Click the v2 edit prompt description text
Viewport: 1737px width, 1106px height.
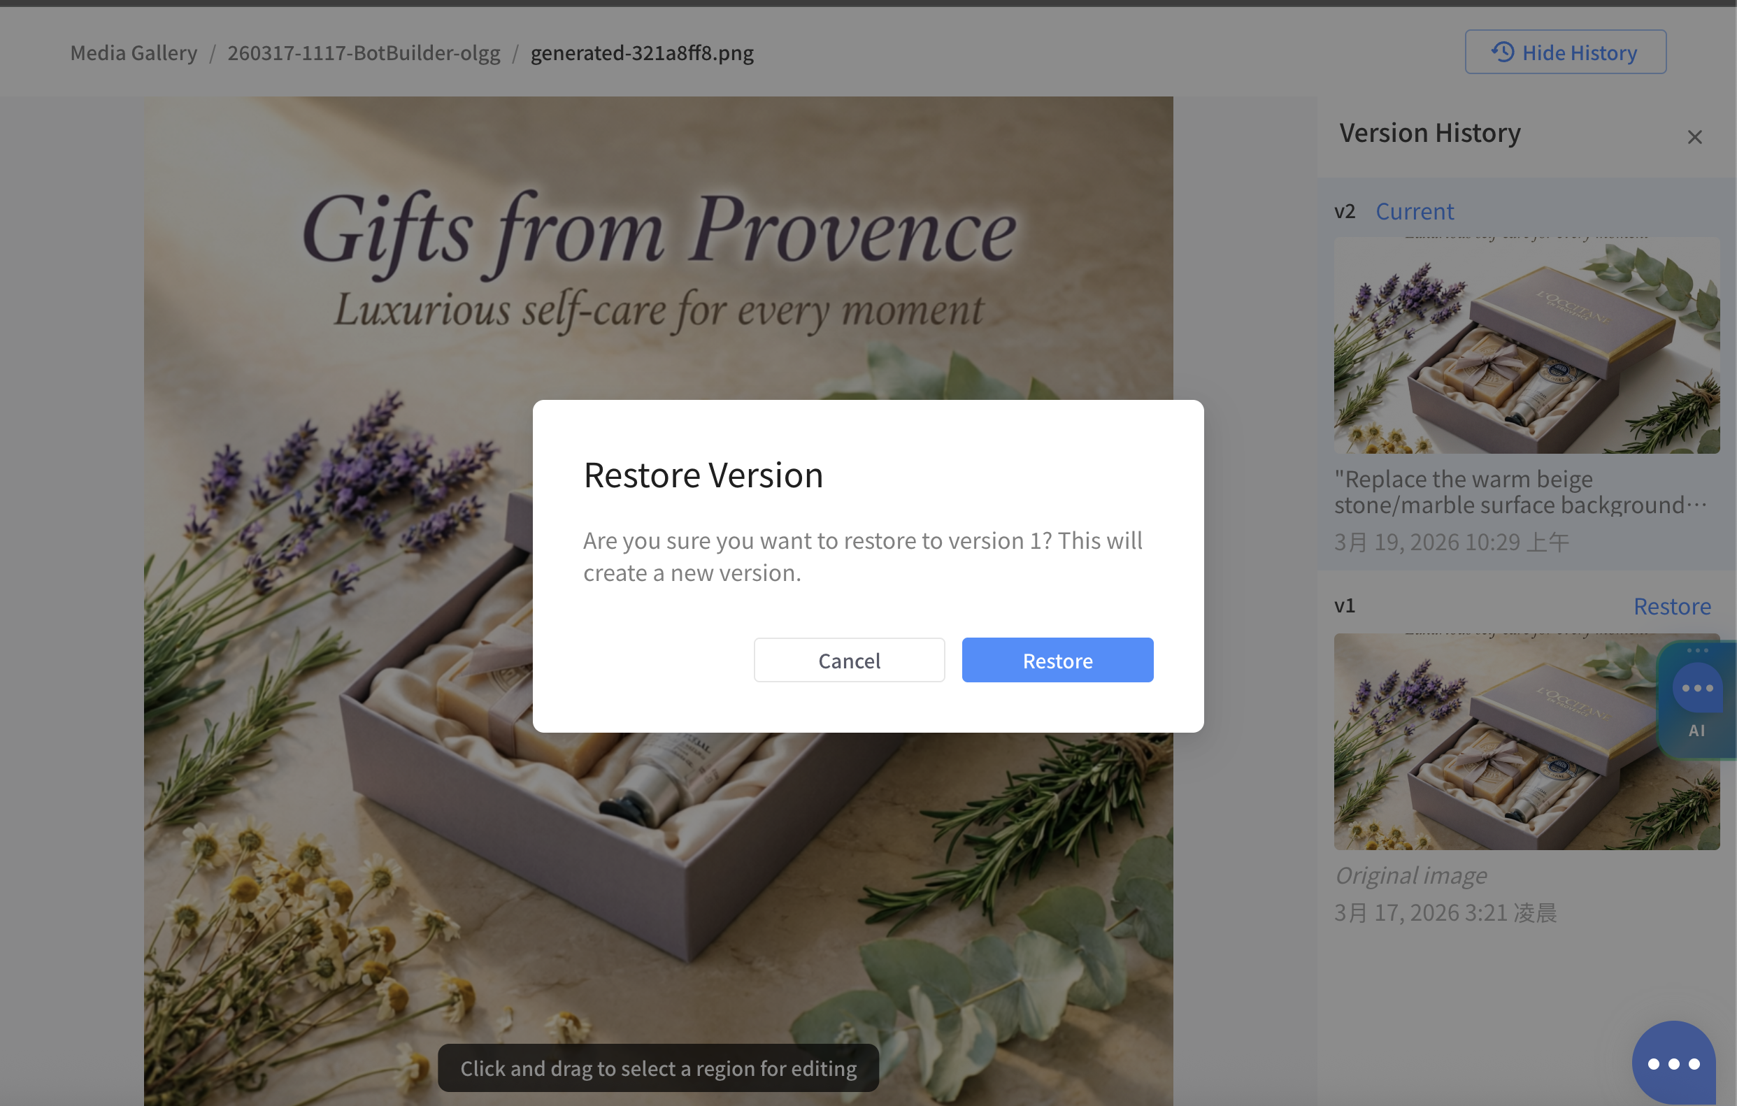tap(1521, 491)
